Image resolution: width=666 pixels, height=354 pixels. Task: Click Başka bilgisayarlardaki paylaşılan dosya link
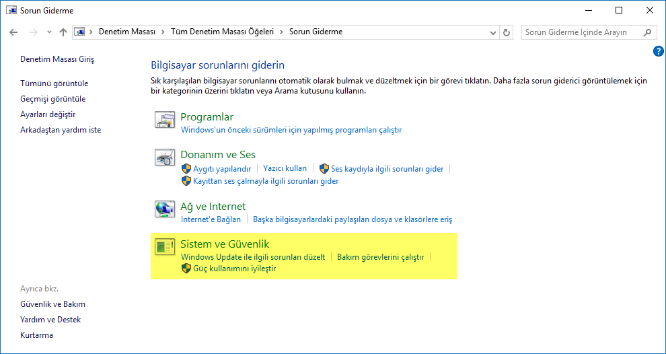[353, 219]
